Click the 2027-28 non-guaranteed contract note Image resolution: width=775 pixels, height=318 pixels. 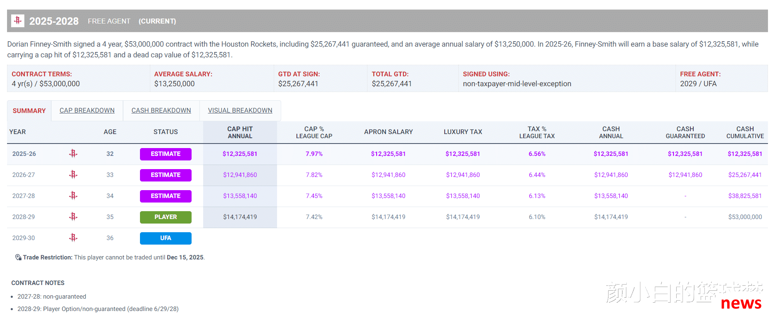(x=52, y=297)
